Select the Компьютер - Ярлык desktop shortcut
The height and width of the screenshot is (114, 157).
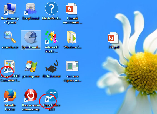10,9
